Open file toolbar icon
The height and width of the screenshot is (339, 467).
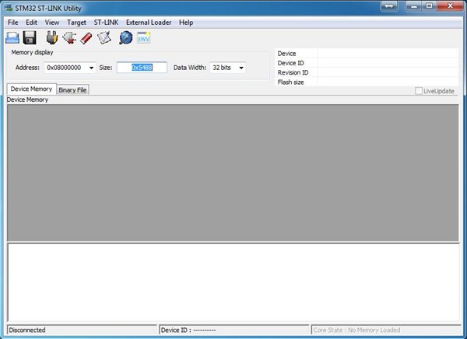[x=12, y=38]
